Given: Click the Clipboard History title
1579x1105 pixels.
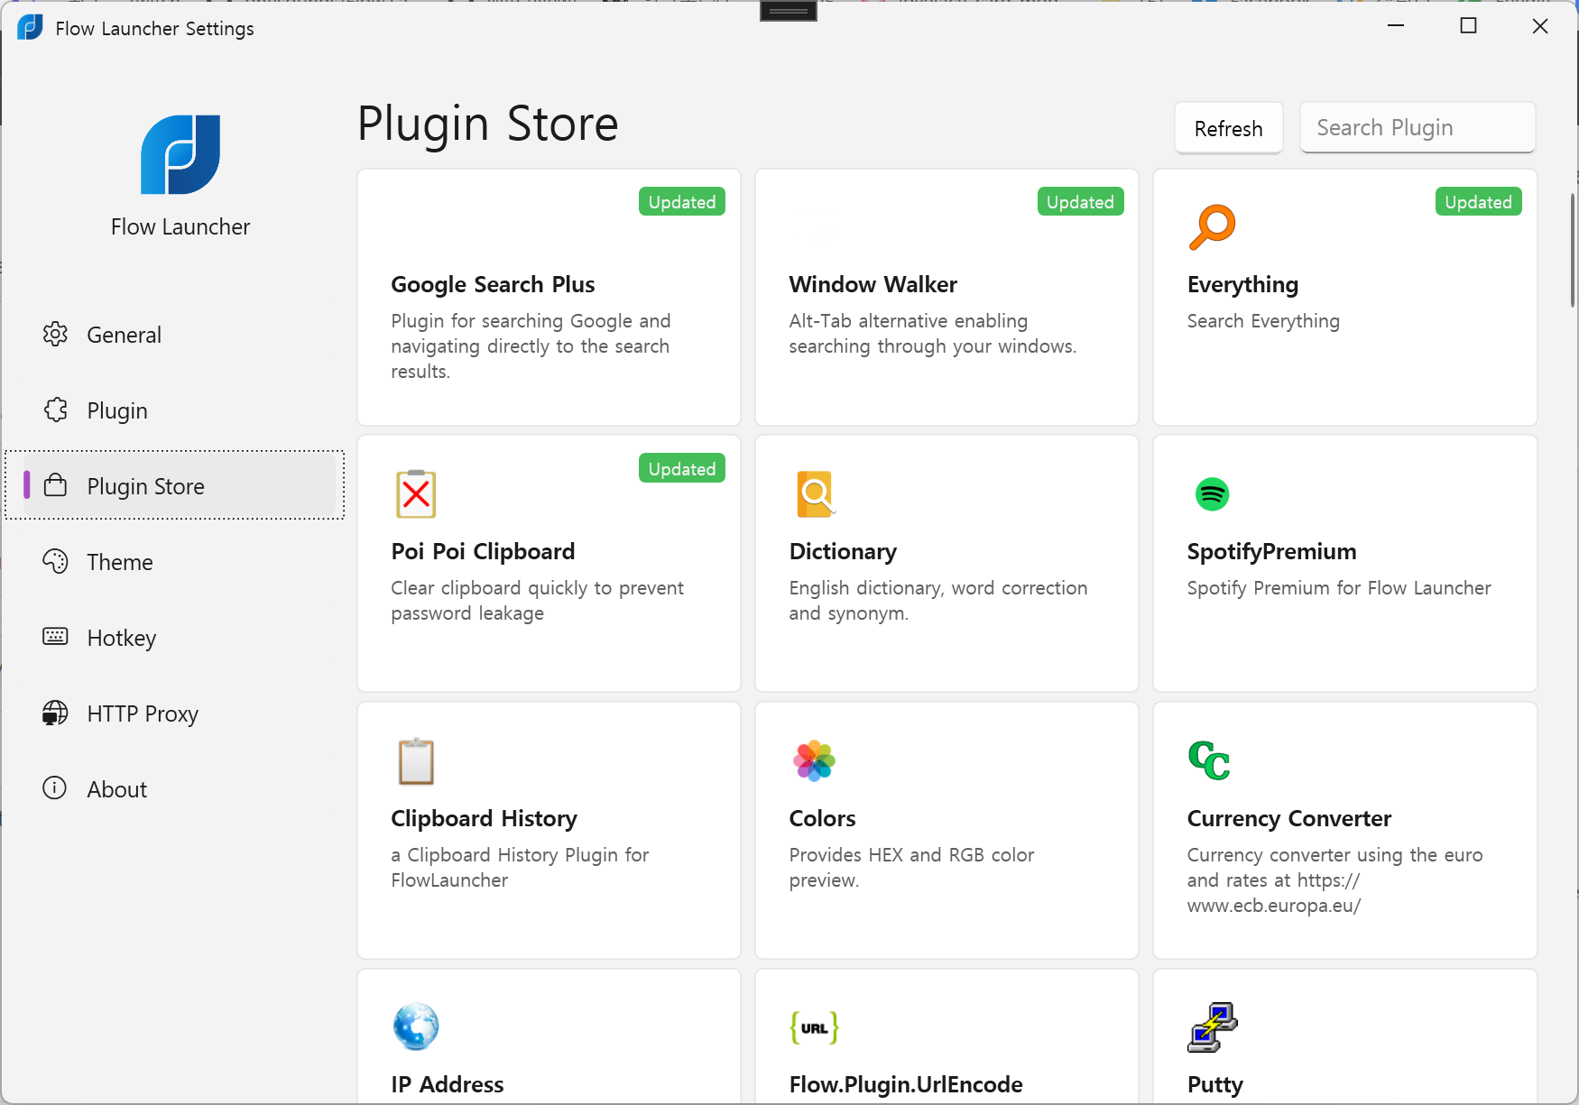Looking at the screenshot, I should pos(484,818).
